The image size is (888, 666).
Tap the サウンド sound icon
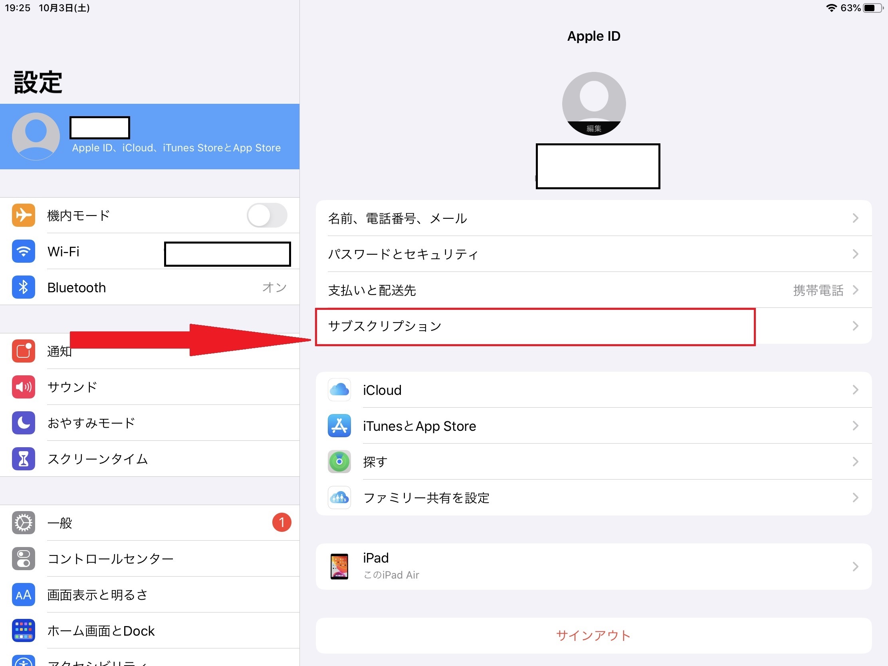[x=23, y=387]
